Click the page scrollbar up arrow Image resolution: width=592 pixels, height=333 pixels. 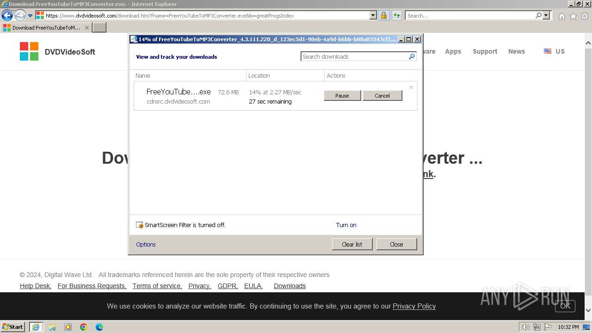pos(588,43)
